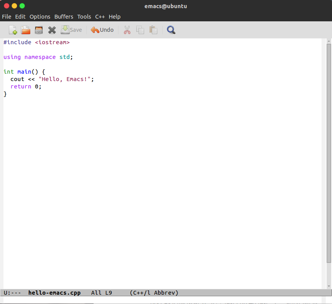Click the U:--- status in mode line

point(12,293)
